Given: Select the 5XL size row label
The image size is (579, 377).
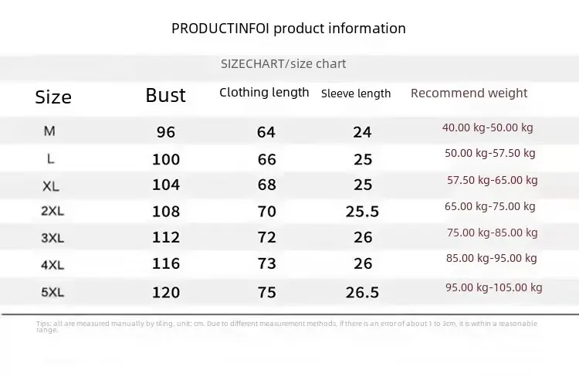Looking at the screenshot, I should (51, 291).
